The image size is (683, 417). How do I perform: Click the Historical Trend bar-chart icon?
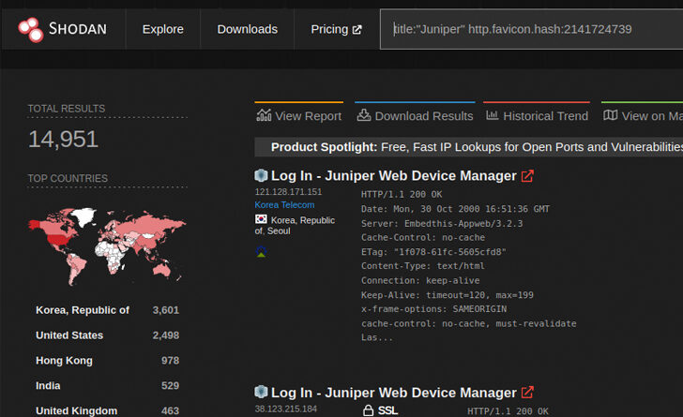(493, 115)
